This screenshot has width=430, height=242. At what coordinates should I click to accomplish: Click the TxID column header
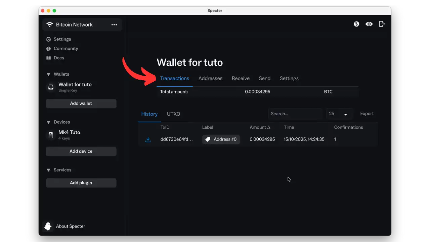(165, 127)
